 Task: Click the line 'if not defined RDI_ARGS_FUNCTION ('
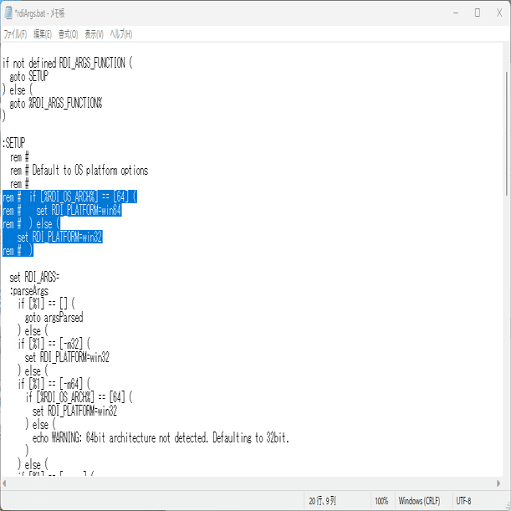pyautogui.click(x=68, y=63)
